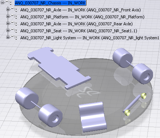Click the Seat product icon in tree

click(14, 30)
